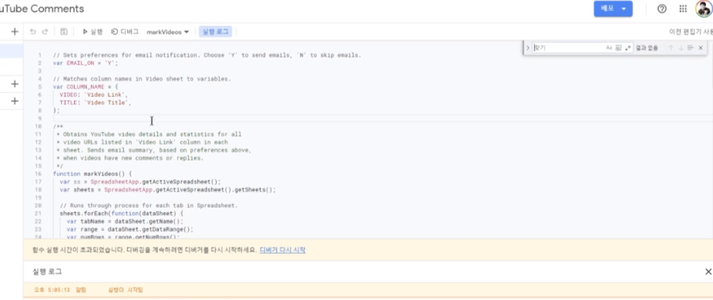
Task: Go to next match with down arrow
Action: point(681,48)
